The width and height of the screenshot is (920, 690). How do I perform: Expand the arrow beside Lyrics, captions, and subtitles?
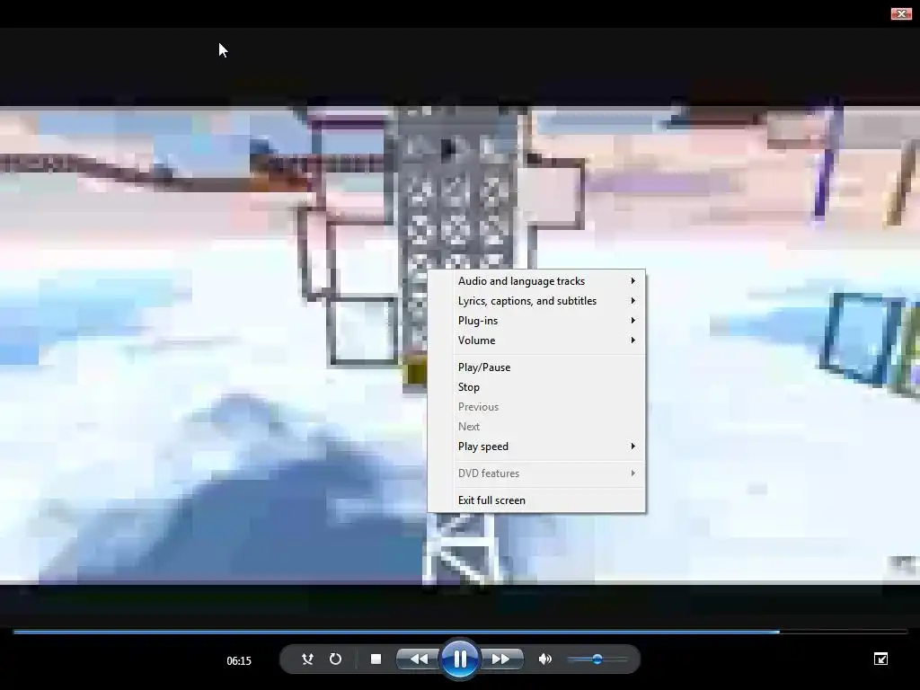point(633,301)
